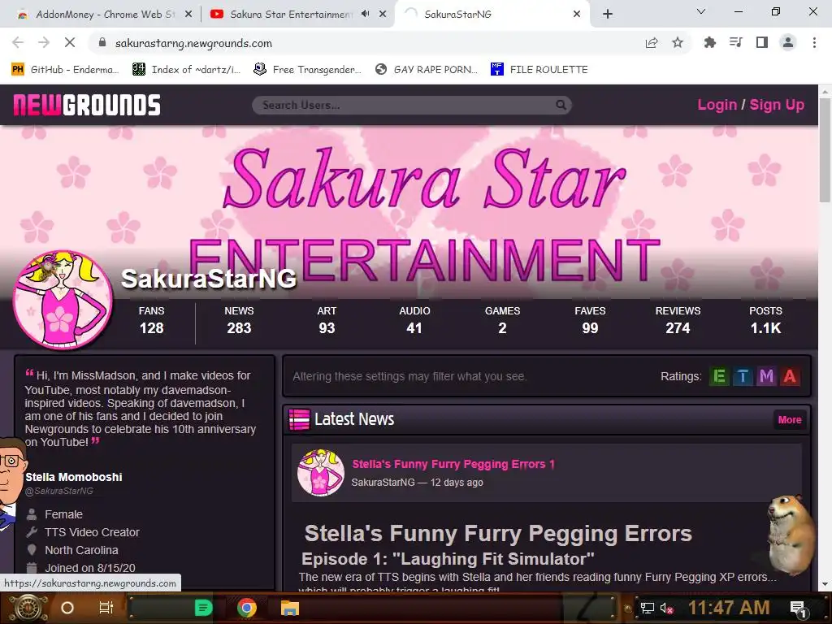The height and width of the screenshot is (624, 832).
Task: Click the Newgrounds logo
Action: coord(87,105)
